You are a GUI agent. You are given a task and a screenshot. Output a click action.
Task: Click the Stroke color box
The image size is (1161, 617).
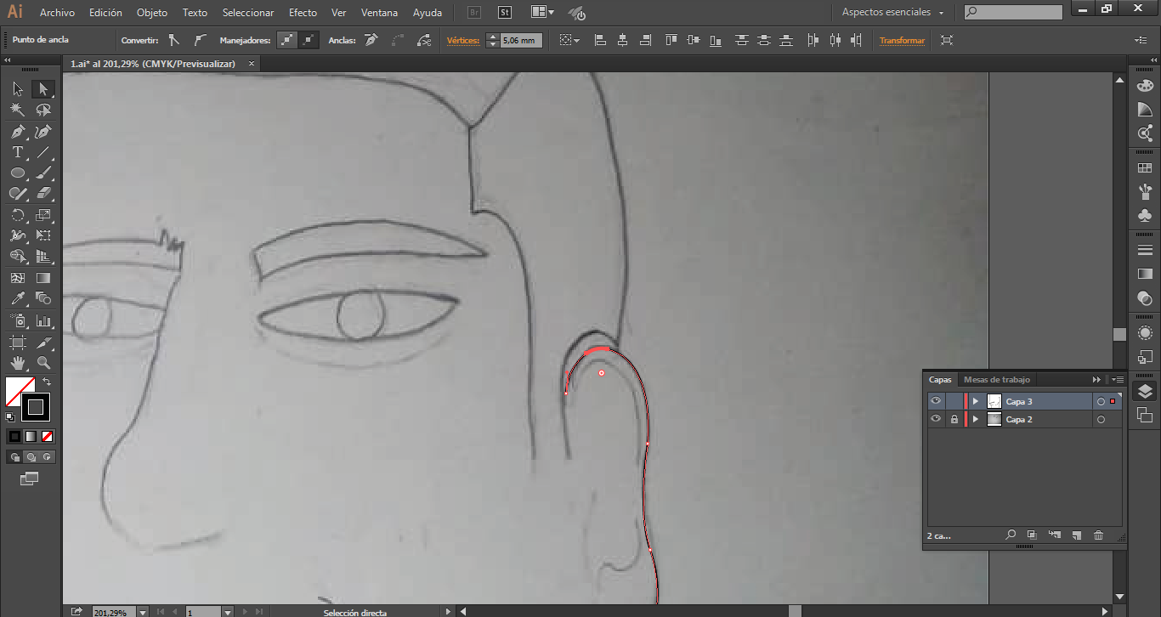[x=36, y=407]
